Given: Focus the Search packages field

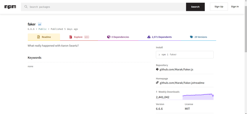Looking at the screenshot, I should 104,7.
